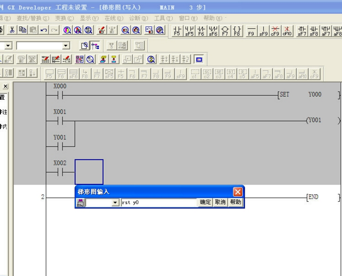This screenshot has height=276, width=342.
Task: Open the narrow left toolbar dropdown arrow
Action: 8,46
